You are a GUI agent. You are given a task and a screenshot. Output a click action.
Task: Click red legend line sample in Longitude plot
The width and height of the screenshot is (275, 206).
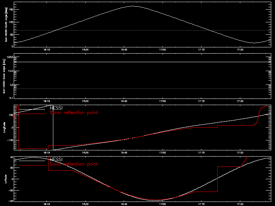point(32,114)
